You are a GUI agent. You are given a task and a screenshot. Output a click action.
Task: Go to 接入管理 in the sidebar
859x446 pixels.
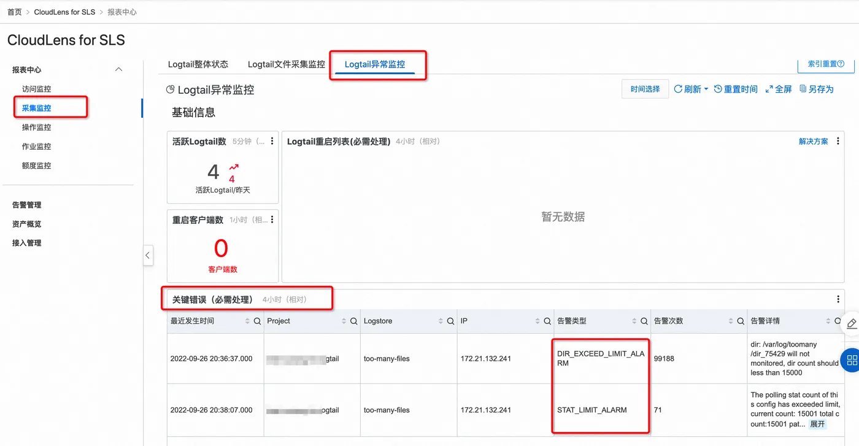click(27, 243)
